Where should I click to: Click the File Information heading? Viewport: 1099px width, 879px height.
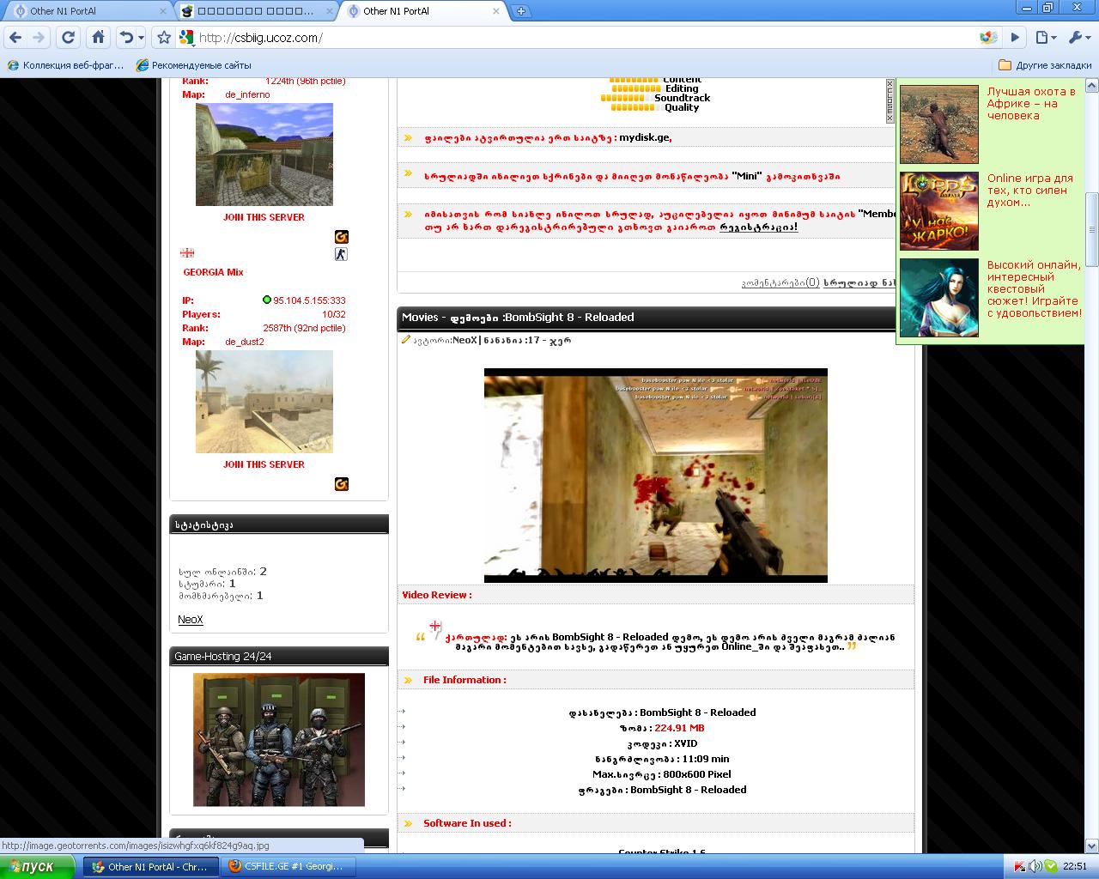[x=464, y=680]
